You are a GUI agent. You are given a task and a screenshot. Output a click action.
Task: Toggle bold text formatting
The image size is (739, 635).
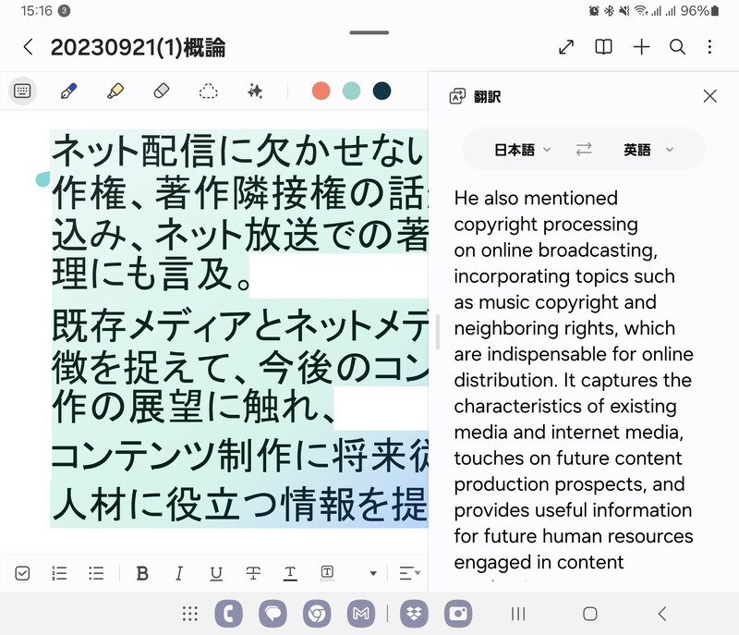click(143, 573)
